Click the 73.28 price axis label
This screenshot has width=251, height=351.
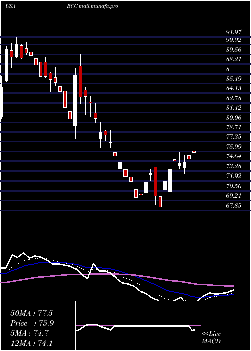point(234,166)
